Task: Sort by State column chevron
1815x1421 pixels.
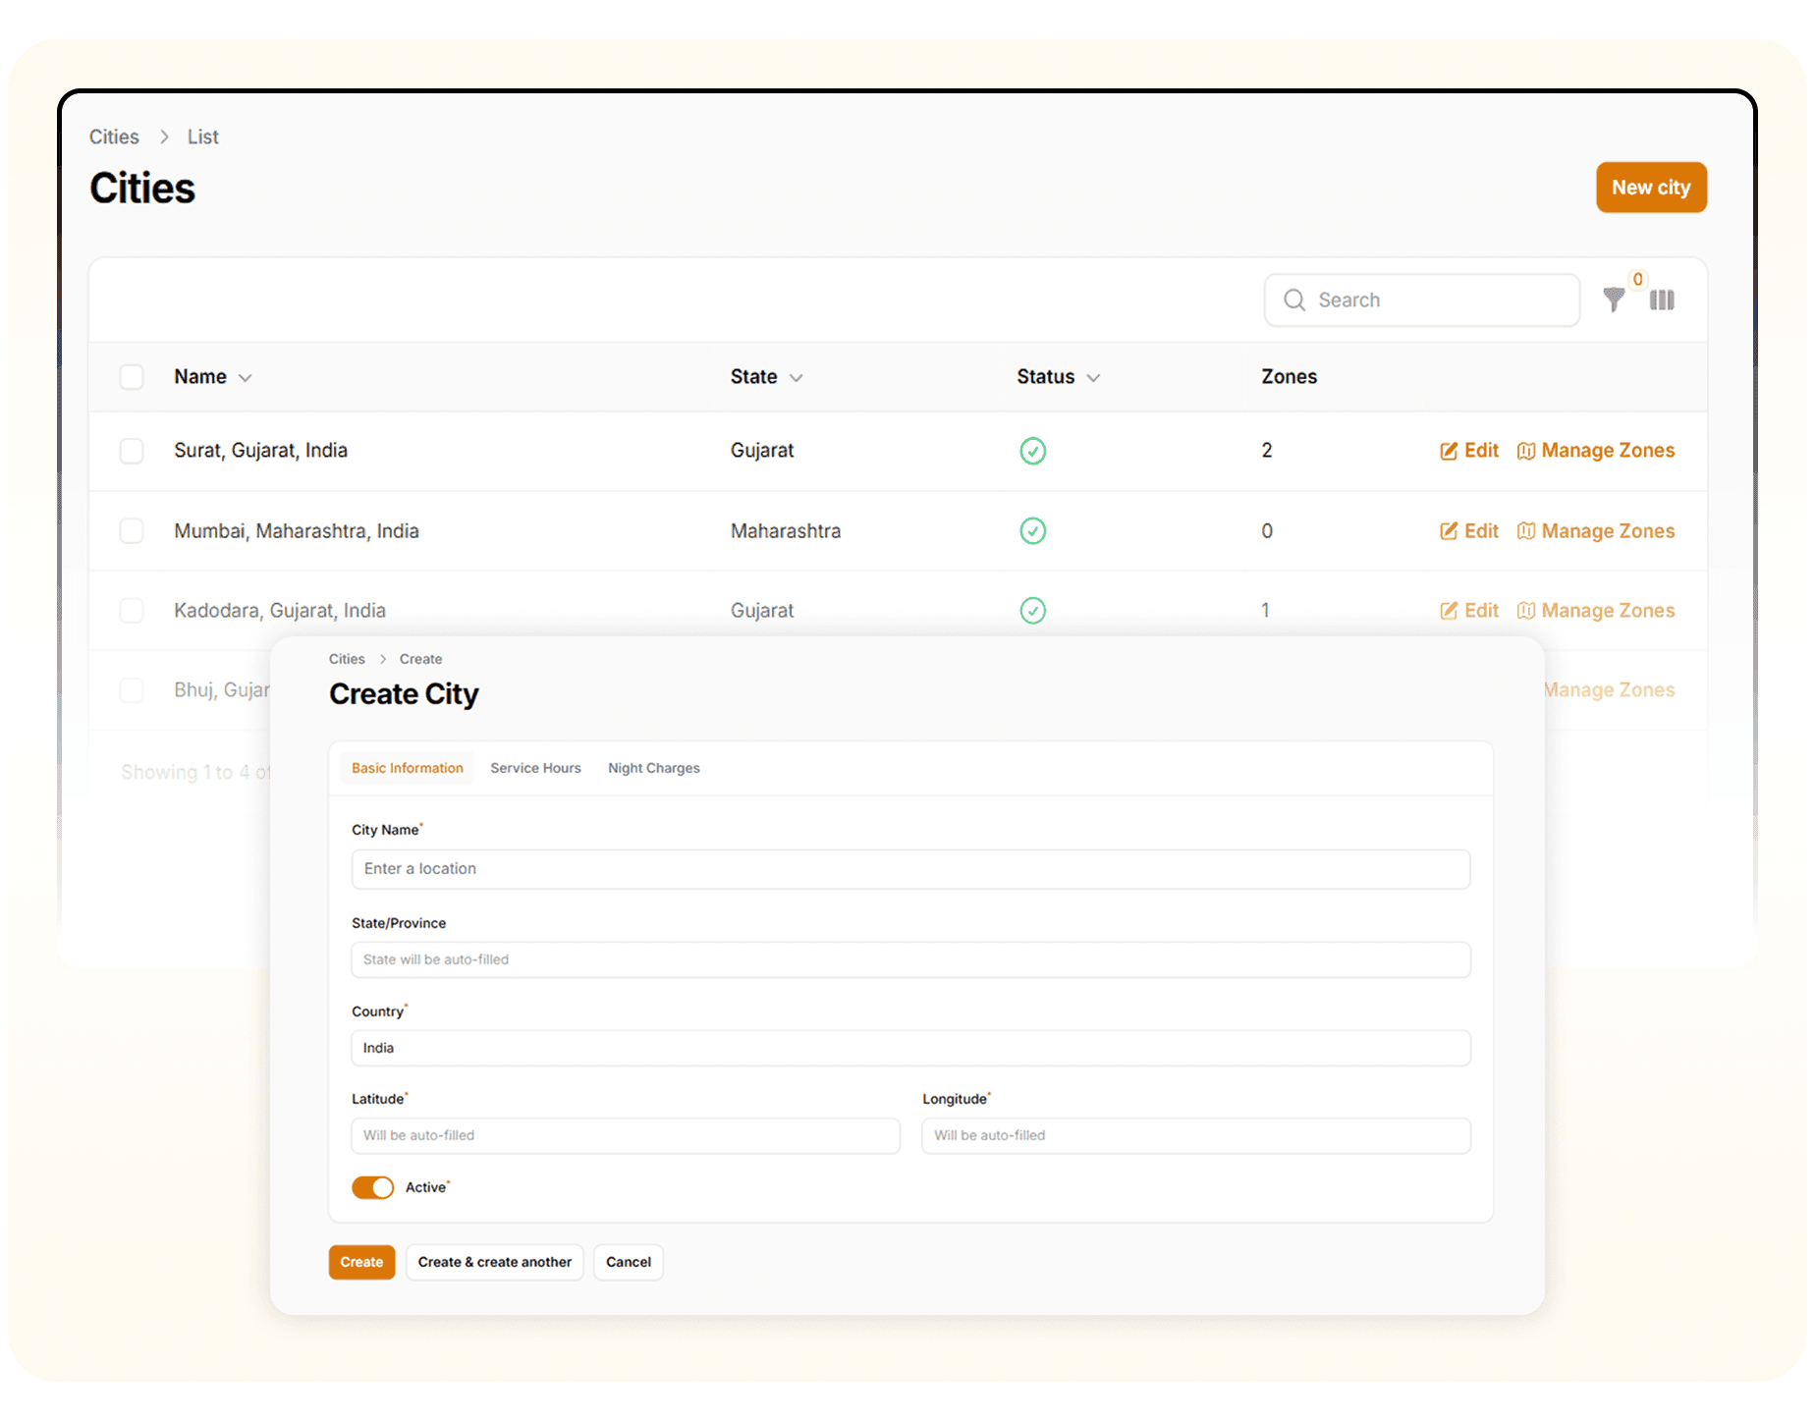Action: 797,378
